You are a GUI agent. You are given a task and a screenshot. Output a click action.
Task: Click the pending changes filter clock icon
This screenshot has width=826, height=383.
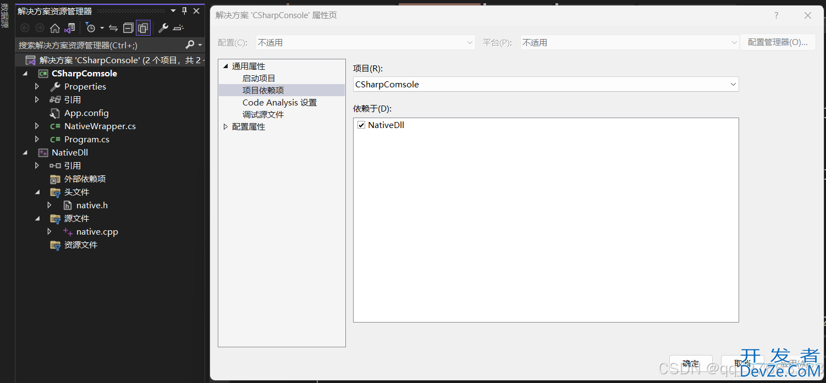(91, 28)
